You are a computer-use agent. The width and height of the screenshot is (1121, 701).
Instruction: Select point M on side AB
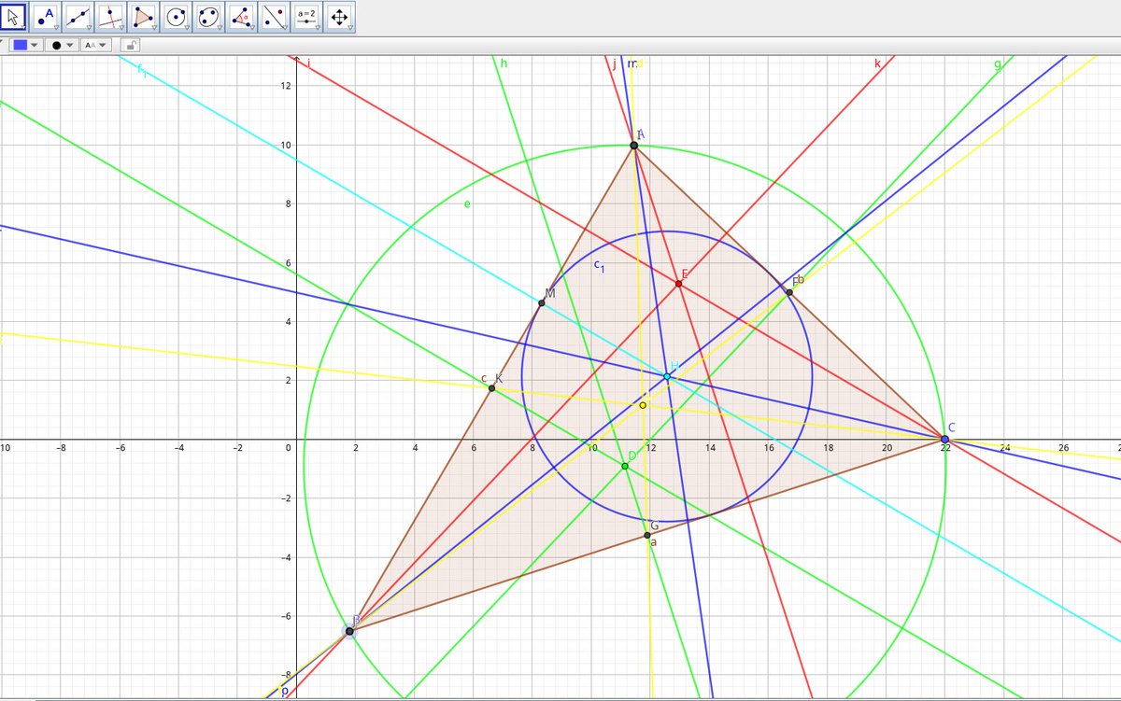coord(542,302)
